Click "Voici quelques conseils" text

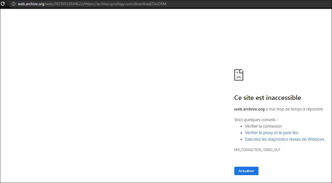(256, 120)
